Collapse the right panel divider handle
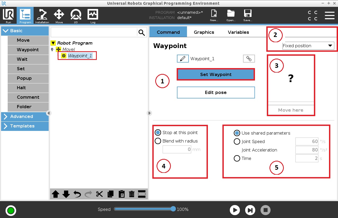338x218 pixels. click(149, 113)
